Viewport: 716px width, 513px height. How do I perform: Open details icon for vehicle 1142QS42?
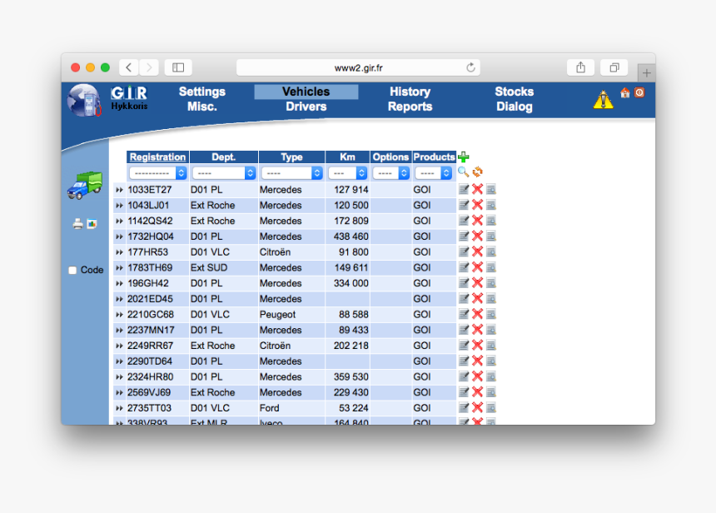click(490, 221)
